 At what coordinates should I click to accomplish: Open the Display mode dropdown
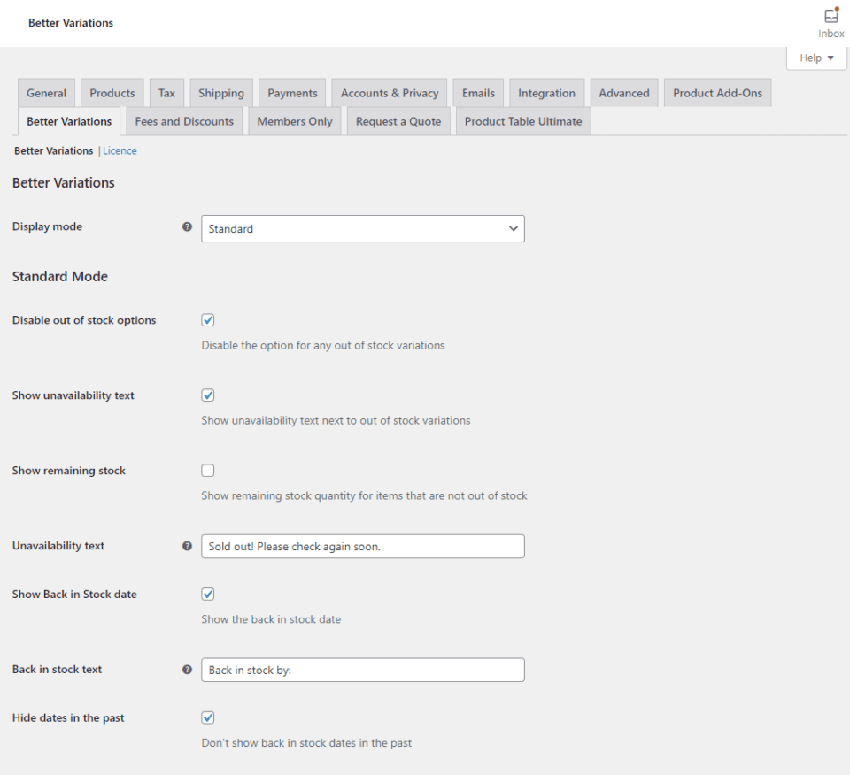[x=363, y=228]
